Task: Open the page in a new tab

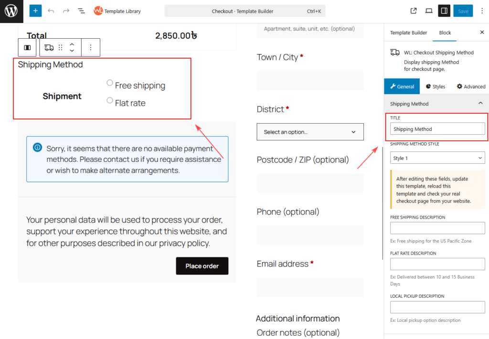Action: point(414,11)
